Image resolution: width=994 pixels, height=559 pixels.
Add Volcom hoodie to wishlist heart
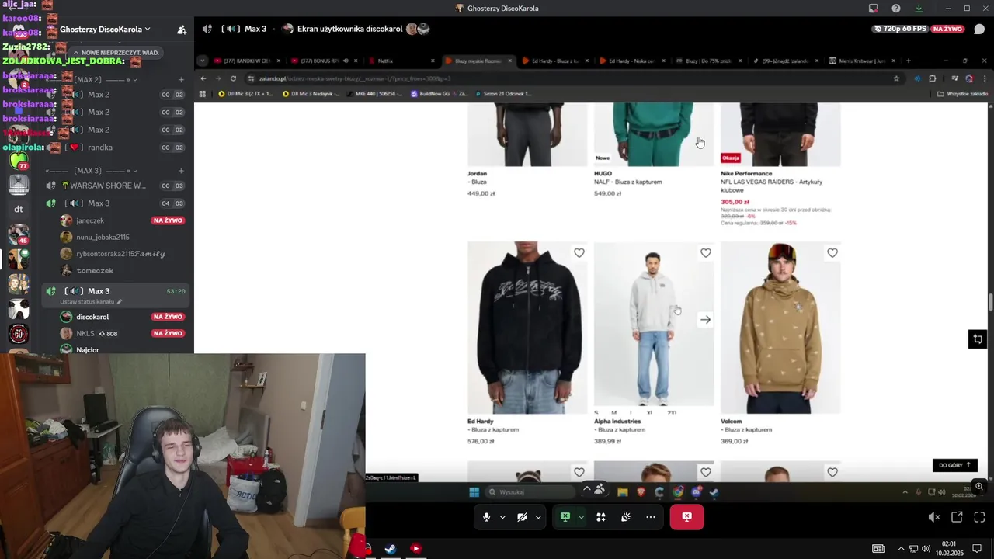832,253
